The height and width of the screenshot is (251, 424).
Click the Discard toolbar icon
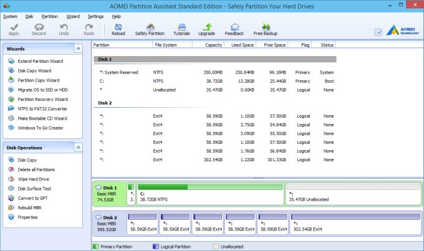tap(39, 27)
